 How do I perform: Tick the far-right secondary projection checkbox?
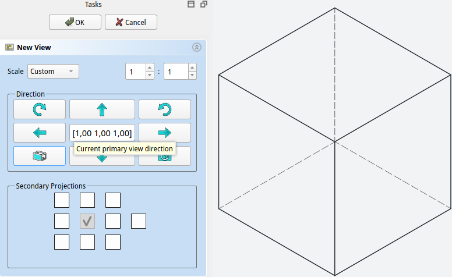(x=139, y=221)
